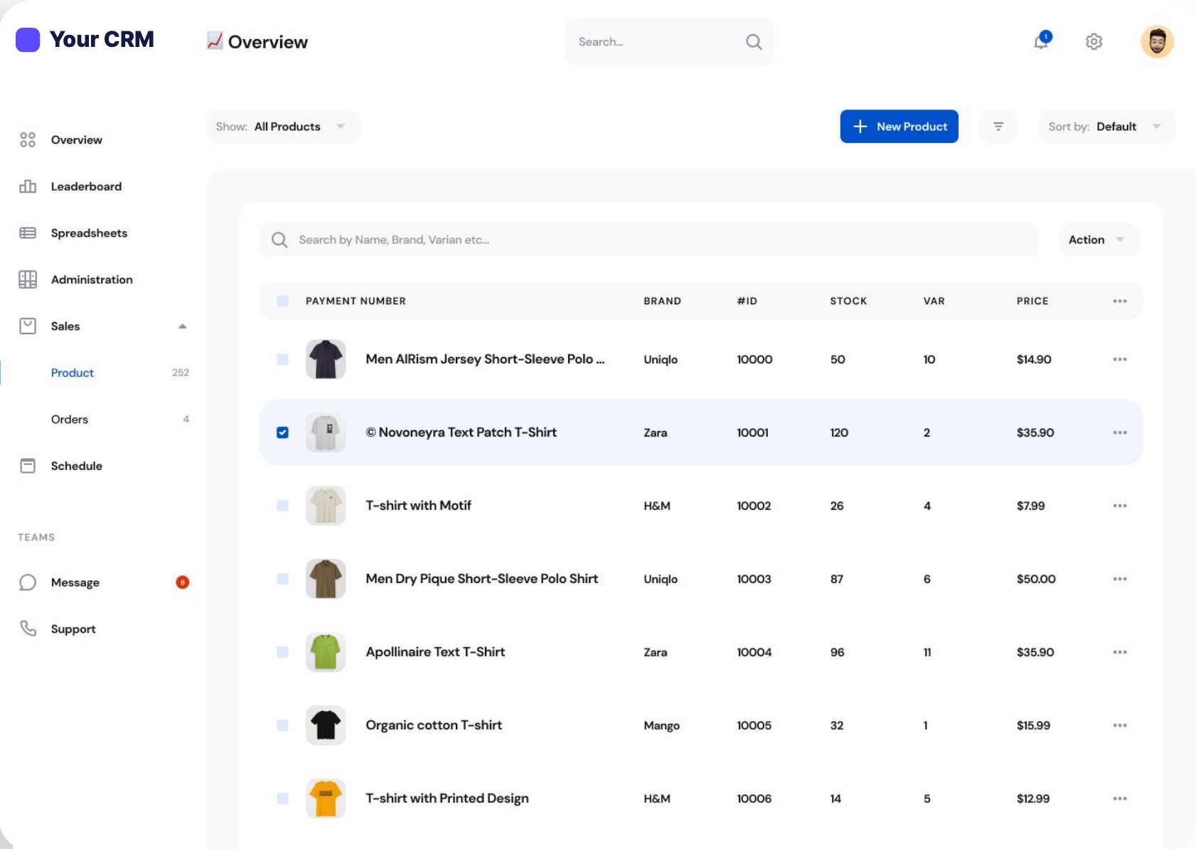Open row options for Men AIRism Jersey Polo
Screen dimensions: 1196x849
pos(1120,359)
